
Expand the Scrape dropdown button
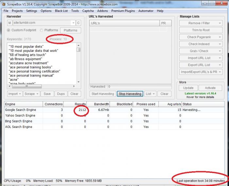coord(31,94)
